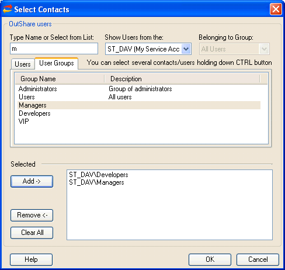Screen dimensions: 285x270
Task: Select the User Groups tab
Action: click(57, 63)
